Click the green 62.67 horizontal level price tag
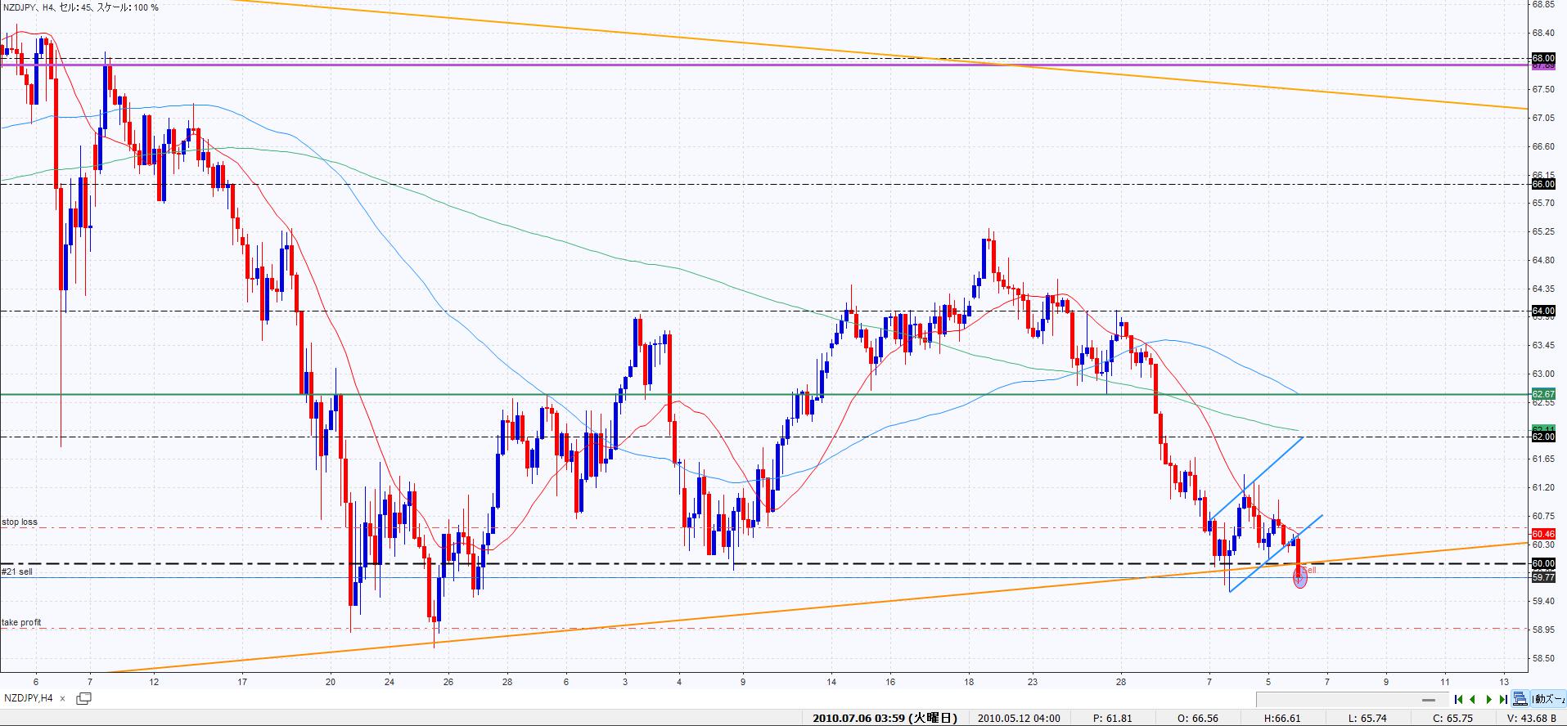This screenshot has width=1567, height=726. (1542, 394)
